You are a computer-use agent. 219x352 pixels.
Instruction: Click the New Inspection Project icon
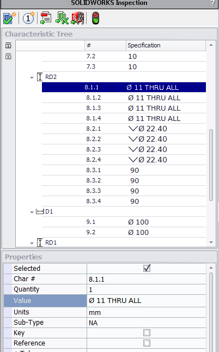point(10,18)
